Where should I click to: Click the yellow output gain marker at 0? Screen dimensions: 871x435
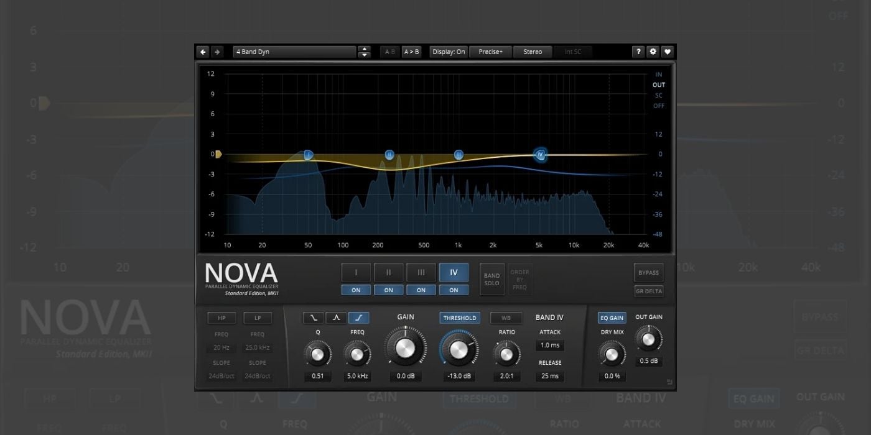218,154
